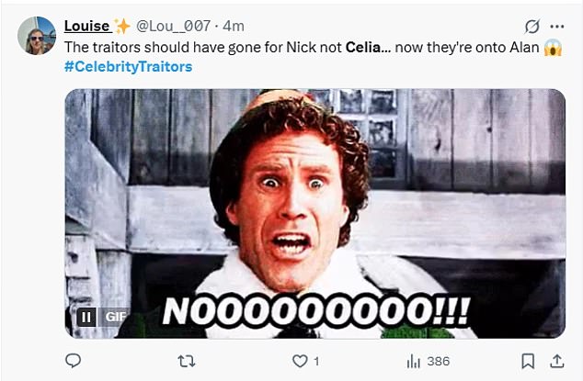Click the like count number 1
583x381 pixels.
pyautogui.click(x=316, y=362)
